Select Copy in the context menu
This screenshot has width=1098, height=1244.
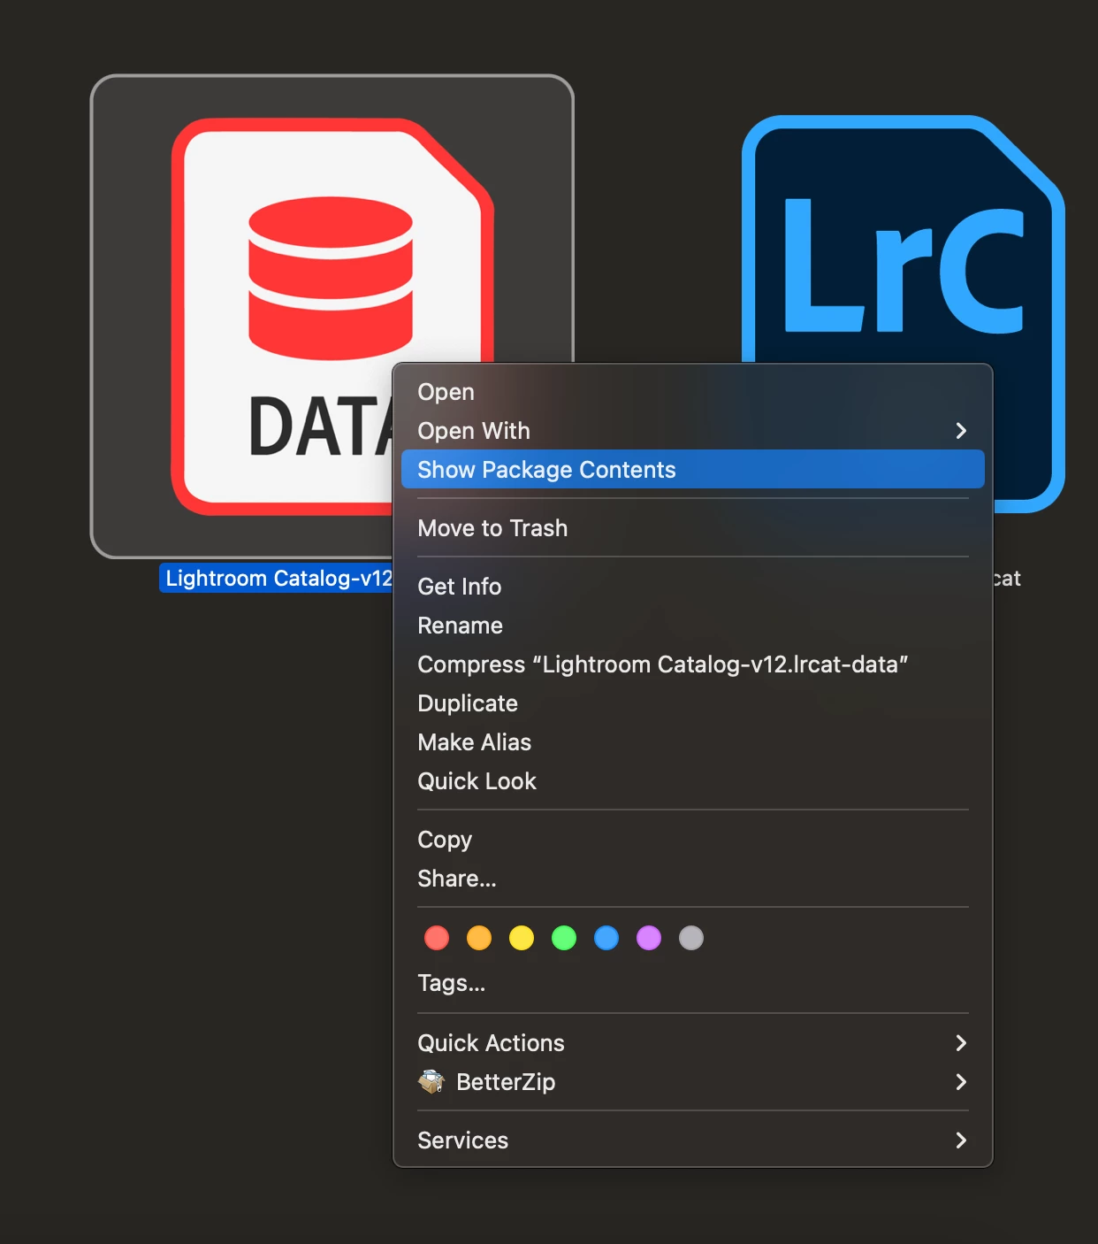693,840
